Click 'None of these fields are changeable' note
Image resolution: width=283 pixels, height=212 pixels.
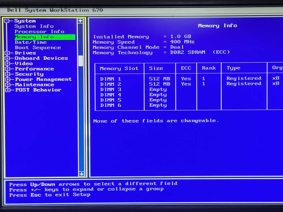click(156, 121)
